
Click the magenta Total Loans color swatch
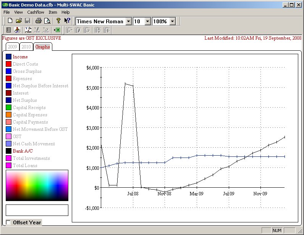(x=8, y=166)
